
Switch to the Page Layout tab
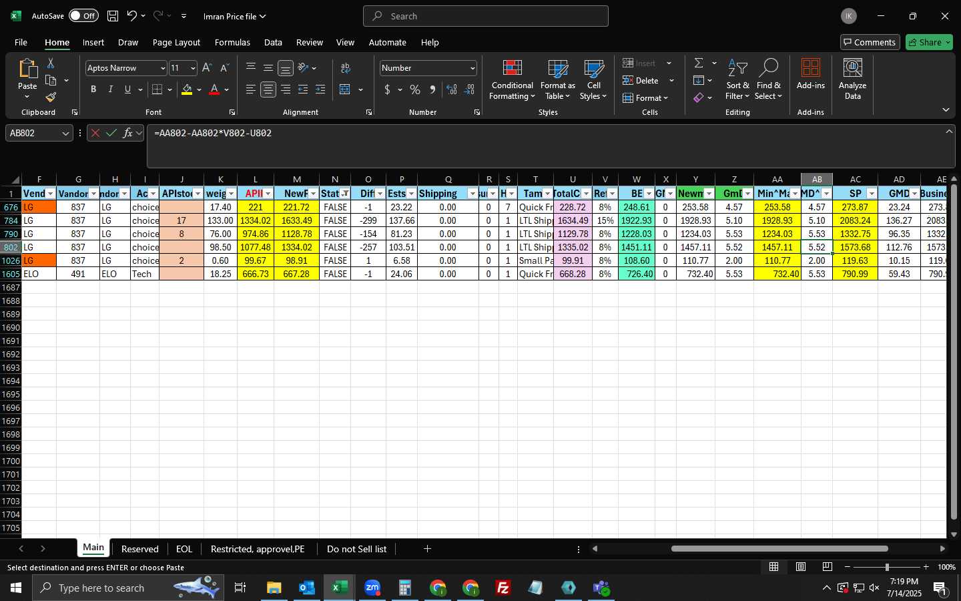[x=176, y=42]
